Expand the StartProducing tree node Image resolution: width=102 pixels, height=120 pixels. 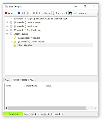(7, 30)
